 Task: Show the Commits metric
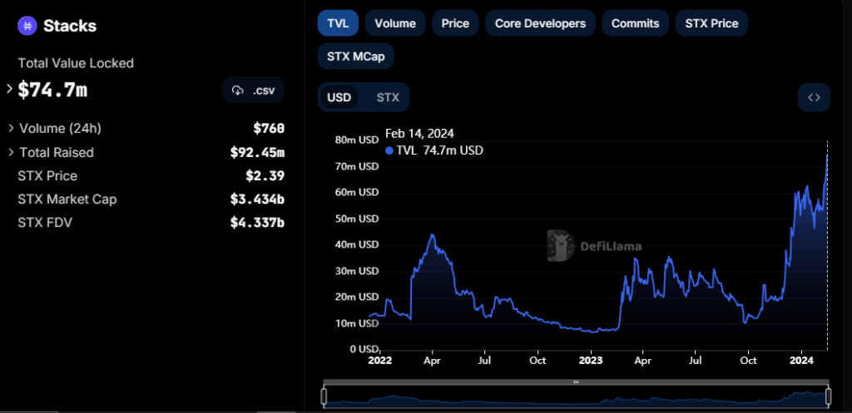click(635, 23)
